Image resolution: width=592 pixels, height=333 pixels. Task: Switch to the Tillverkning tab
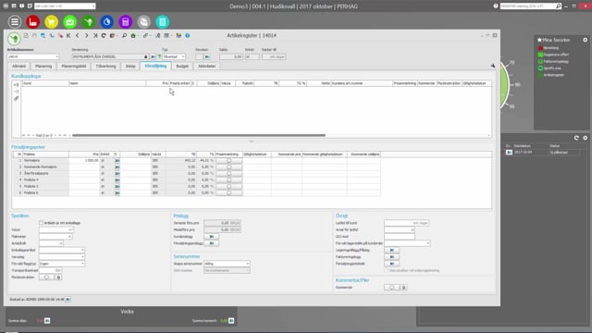(x=105, y=66)
